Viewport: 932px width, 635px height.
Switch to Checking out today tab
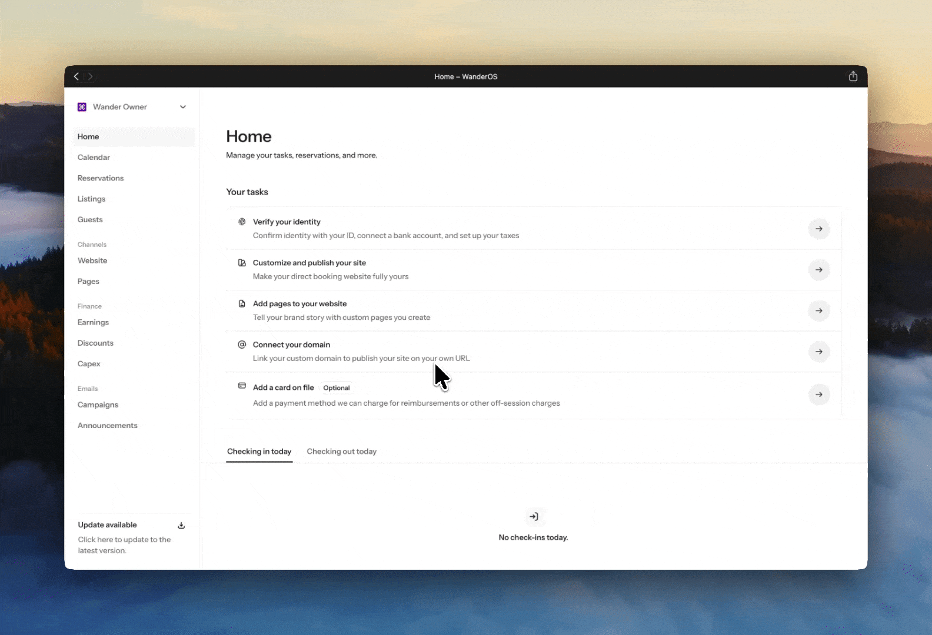(342, 452)
